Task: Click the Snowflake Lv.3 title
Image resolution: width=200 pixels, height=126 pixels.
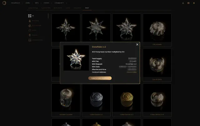Action: coord(99,47)
